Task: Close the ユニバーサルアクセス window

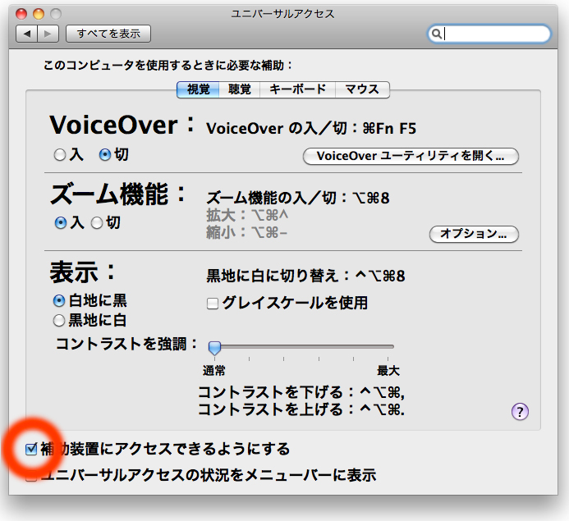Action: click(21, 14)
